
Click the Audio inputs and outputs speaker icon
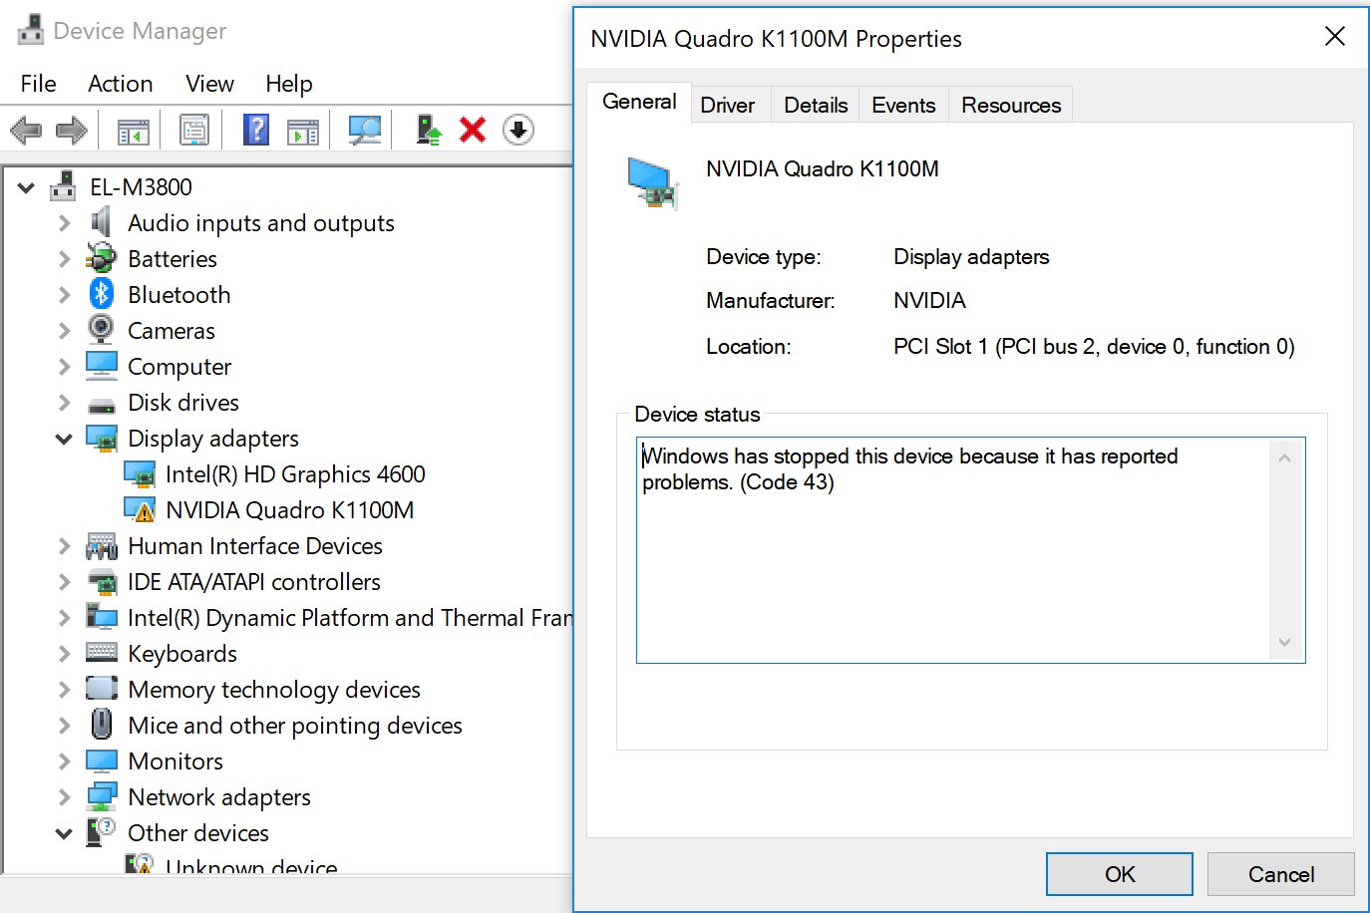coord(101,222)
